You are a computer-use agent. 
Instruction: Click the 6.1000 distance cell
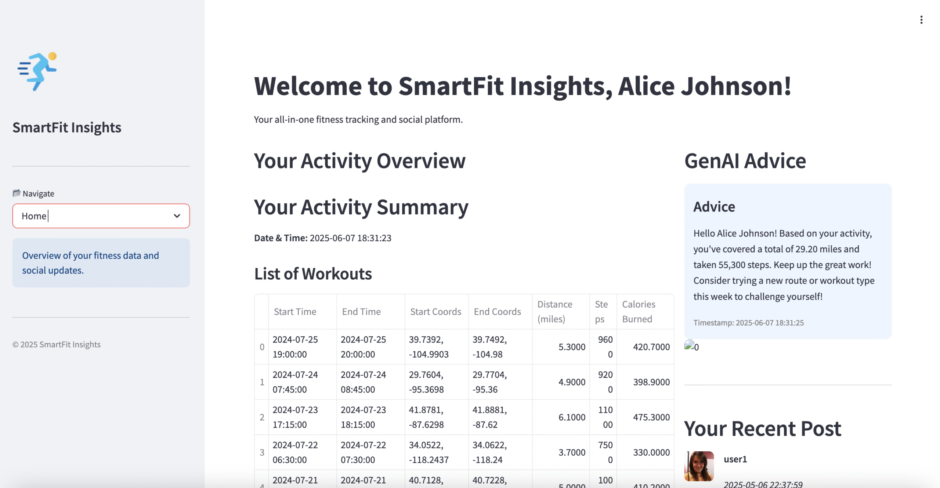point(571,417)
